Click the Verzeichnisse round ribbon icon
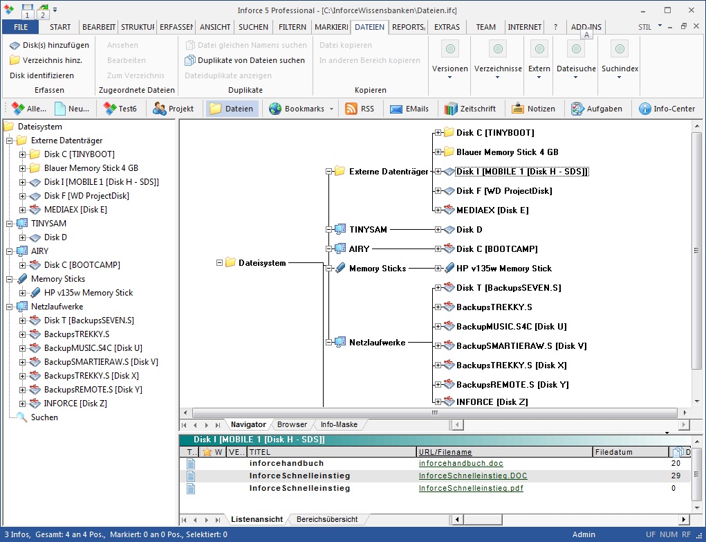This screenshot has height=542, width=706. point(498,49)
